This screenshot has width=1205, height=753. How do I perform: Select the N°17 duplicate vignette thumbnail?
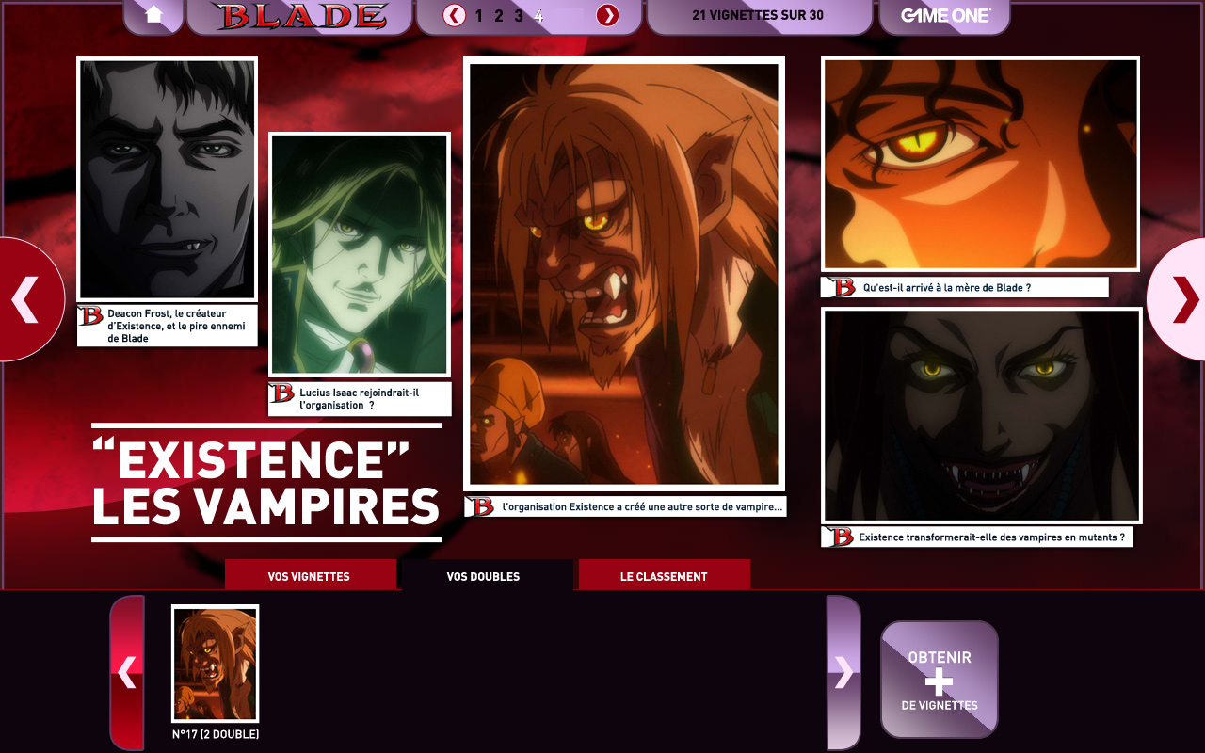215,664
